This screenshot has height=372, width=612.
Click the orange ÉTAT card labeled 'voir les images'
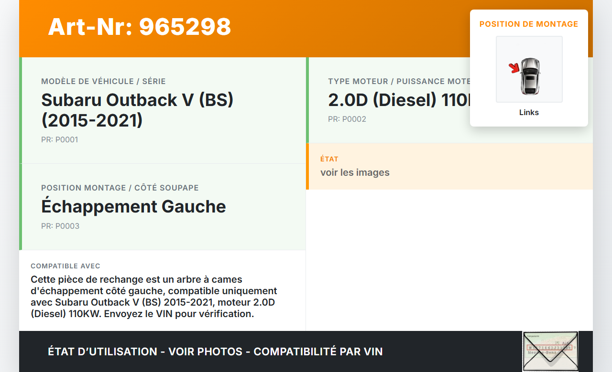tap(449, 166)
